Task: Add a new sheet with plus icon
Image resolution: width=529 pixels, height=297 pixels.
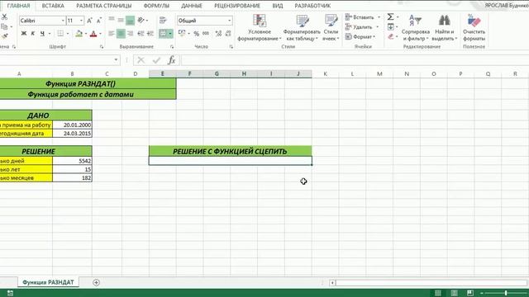Action: point(96,282)
